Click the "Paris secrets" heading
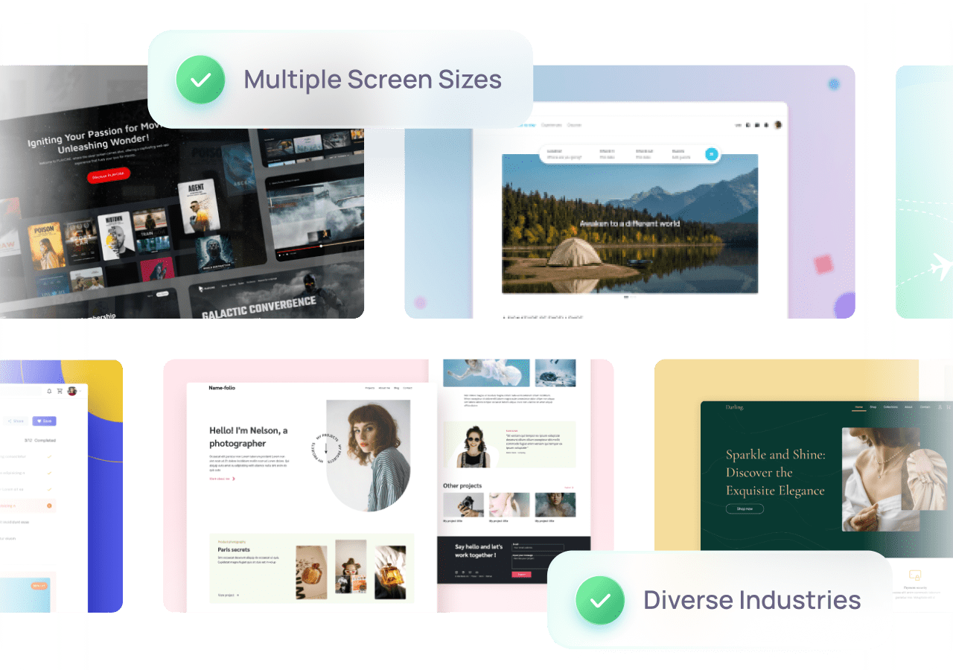 click(234, 549)
